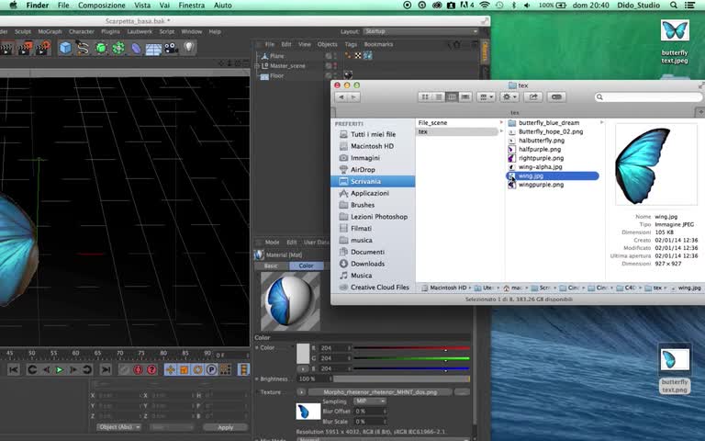Open the green array modeling objects tool

(x=118, y=48)
